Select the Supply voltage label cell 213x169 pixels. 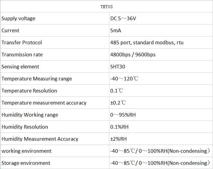18,18
